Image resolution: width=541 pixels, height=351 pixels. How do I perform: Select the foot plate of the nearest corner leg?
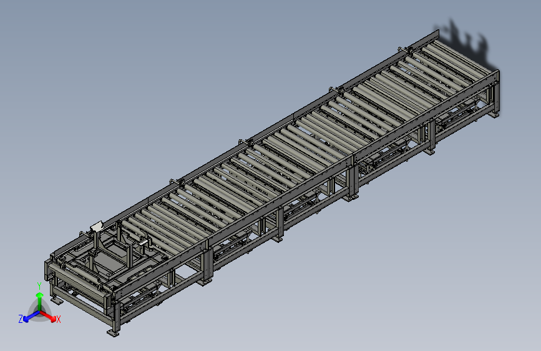[x=113, y=333]
